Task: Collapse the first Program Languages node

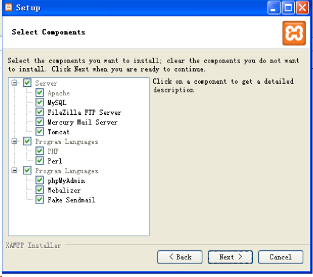Action: click(15, 141)
